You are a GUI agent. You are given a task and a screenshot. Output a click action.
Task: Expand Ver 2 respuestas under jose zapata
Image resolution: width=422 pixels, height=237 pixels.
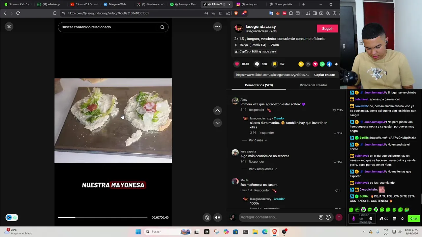point(263,169)
